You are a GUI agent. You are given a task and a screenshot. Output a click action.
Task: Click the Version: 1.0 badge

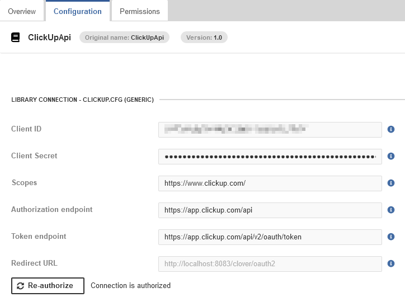(204, 37)
